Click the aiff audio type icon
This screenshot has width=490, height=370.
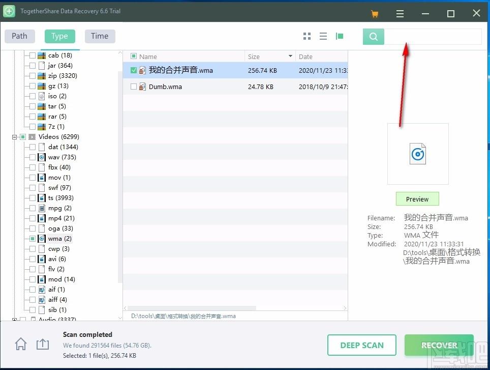tap(42, 300)
